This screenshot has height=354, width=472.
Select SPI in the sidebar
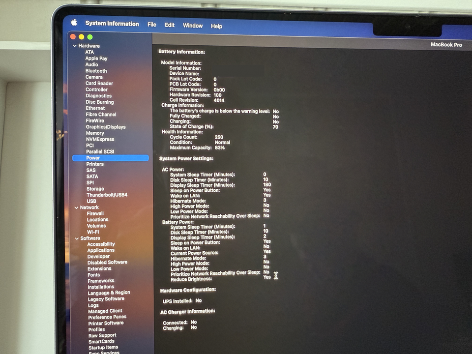90,182
